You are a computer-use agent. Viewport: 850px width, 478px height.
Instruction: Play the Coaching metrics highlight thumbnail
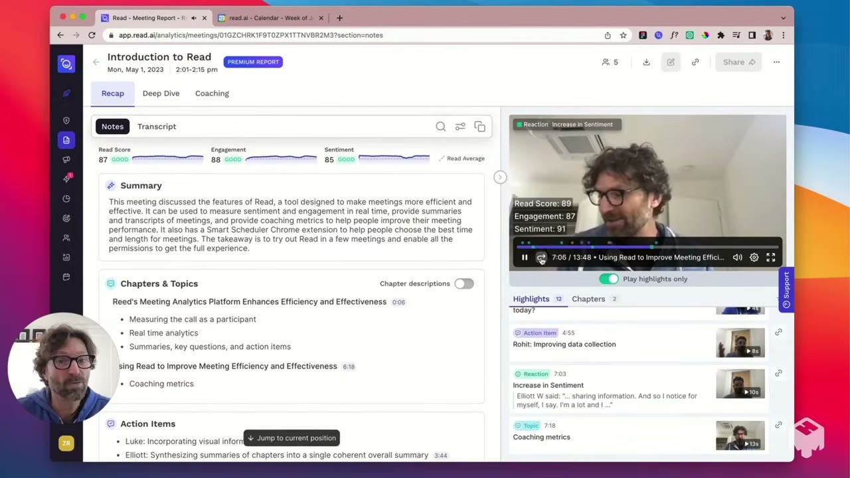point(740,436)
